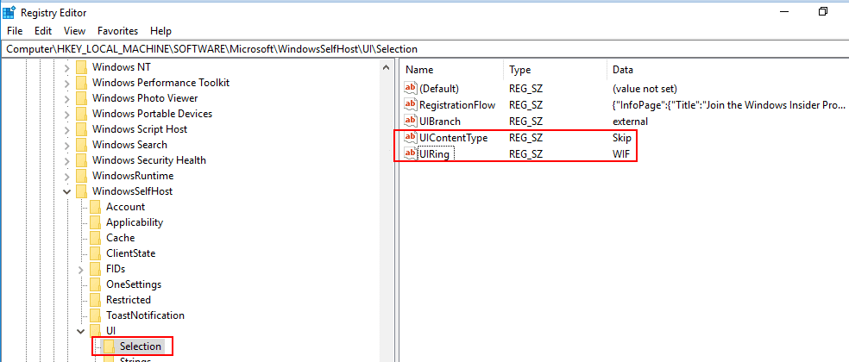The width and height of the screenshot is (849, 362).
Task: Expand the Windows NT key
Action: (66, 67)
